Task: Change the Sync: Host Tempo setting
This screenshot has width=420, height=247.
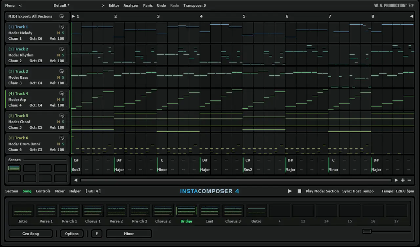Action: pyautogui.click(x=358, y=191)
